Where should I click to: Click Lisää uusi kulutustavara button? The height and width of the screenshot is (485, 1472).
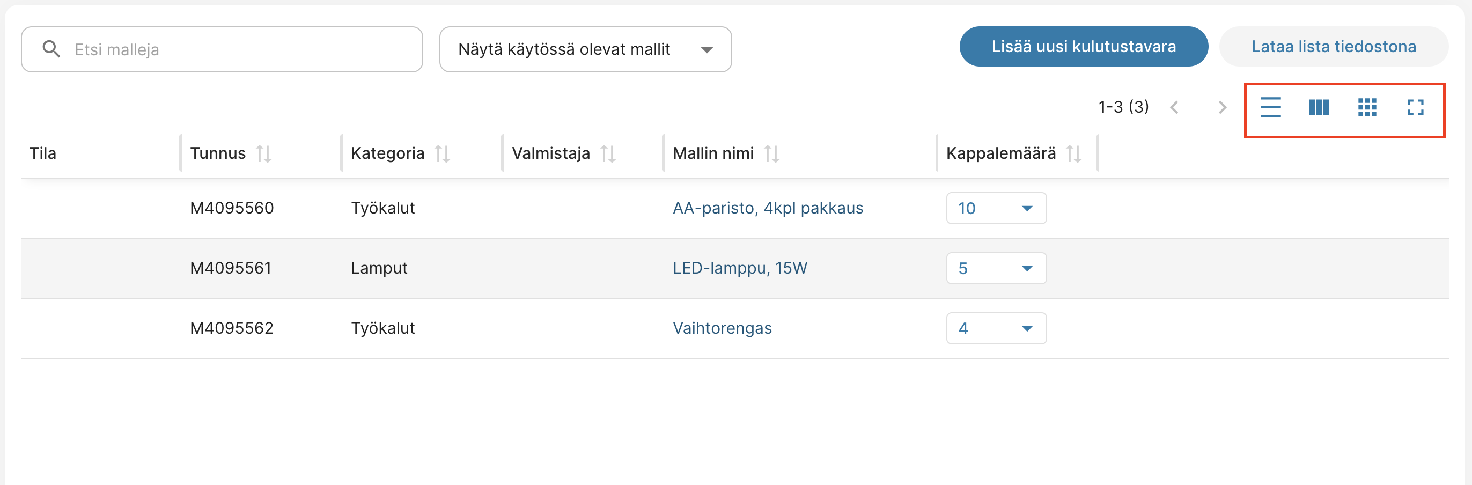[1084, 47]
